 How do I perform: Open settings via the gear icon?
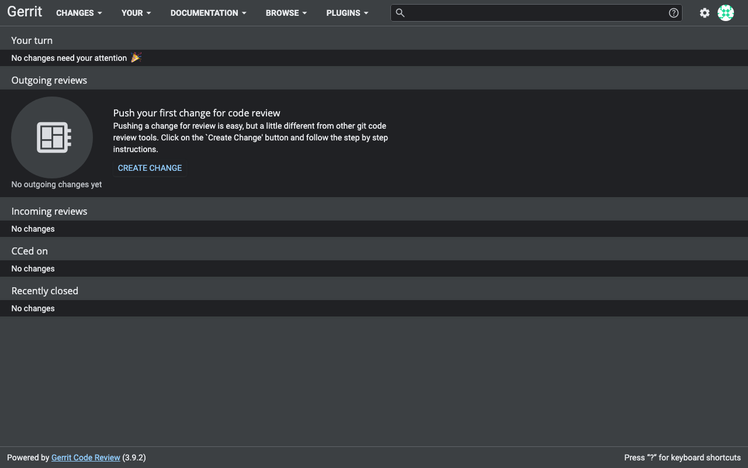pyautogui.click(x=705, y=13)
